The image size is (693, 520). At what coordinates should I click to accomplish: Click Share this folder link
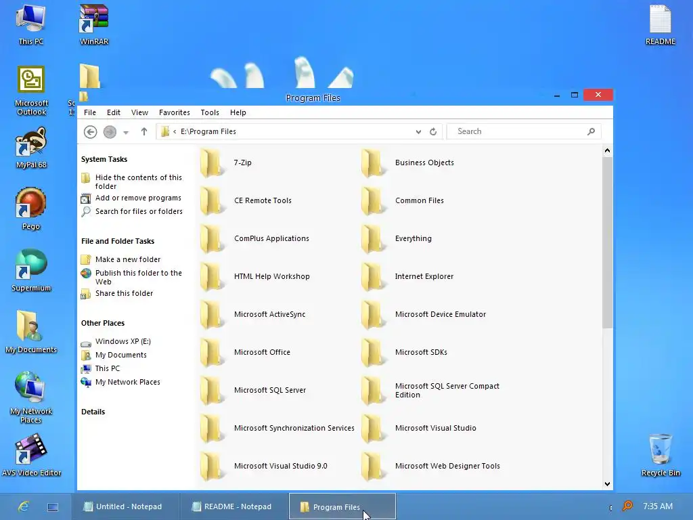click(125, 293)
